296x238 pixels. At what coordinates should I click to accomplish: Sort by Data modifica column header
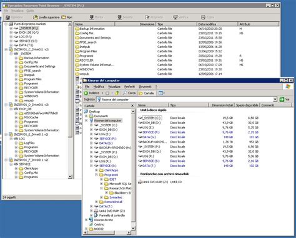tap(217, 24)
